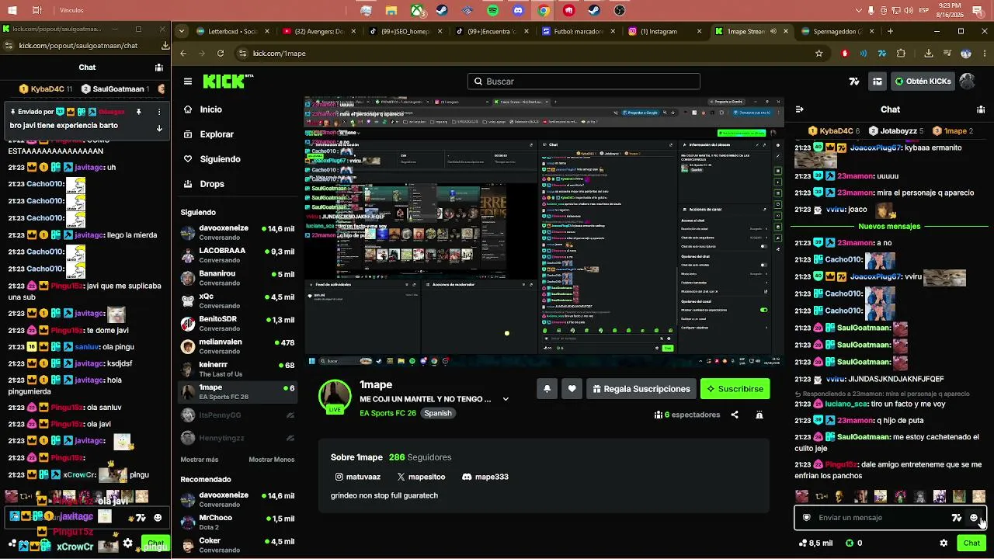This screenshot has height=559, width=994.
Task: Open MrChoco in Recomendado list
Action: (238, 522)
